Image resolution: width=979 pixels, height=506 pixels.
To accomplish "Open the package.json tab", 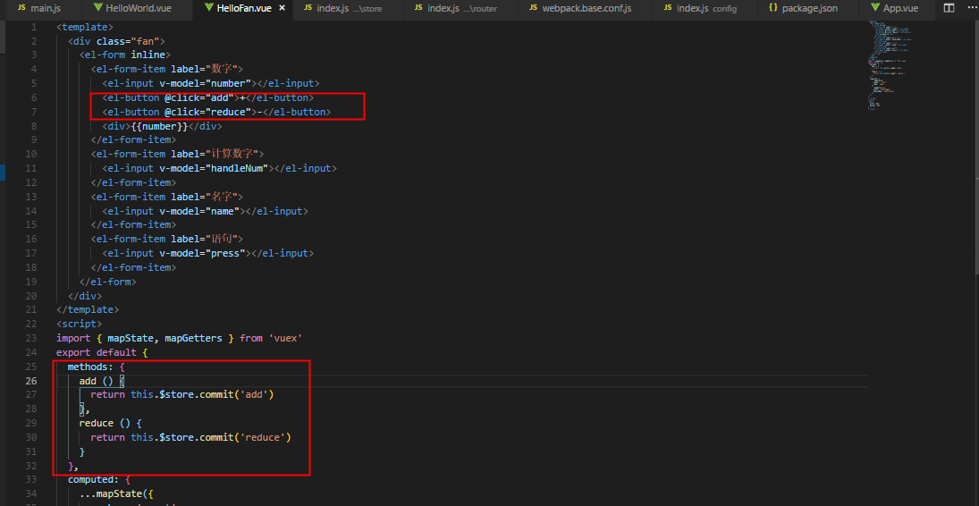I will point(803,8).
